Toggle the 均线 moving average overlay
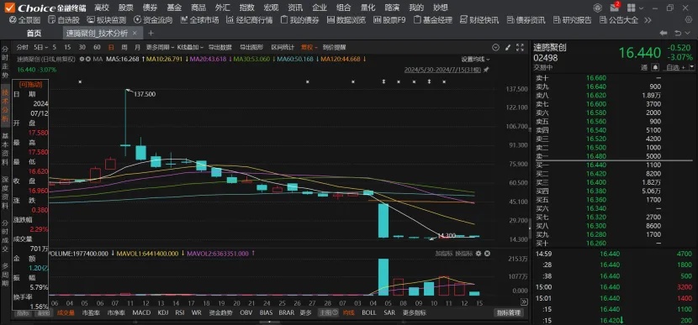This screenshot has width=698, height=325. click(348, 312)
